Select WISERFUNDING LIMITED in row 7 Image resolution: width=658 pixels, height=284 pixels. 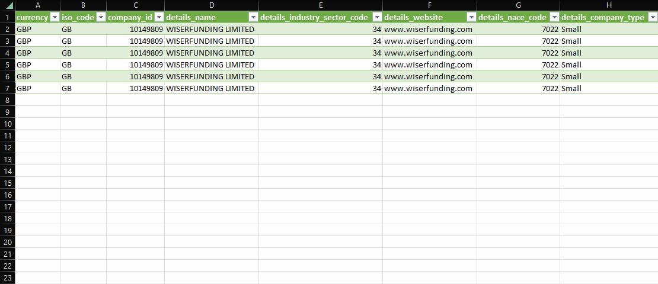click(x=212, y=88)
